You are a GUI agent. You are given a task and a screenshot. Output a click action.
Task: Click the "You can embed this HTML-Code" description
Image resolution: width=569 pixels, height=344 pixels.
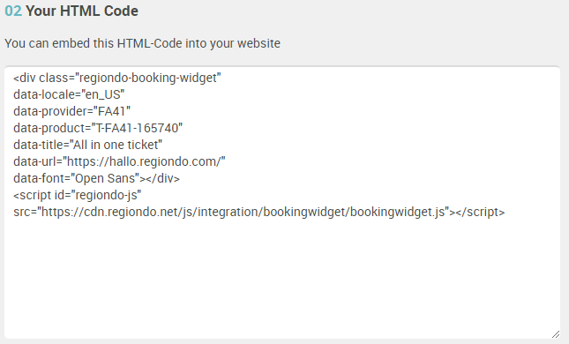[x=142, y=43]
